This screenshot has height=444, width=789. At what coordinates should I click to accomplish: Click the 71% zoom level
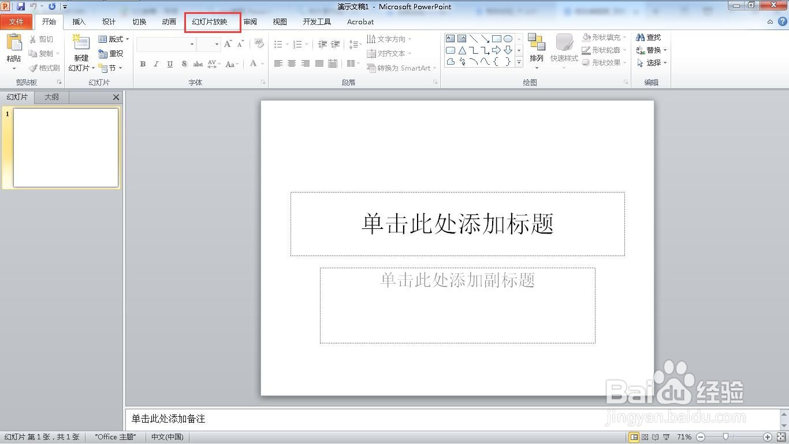[684, 437]
